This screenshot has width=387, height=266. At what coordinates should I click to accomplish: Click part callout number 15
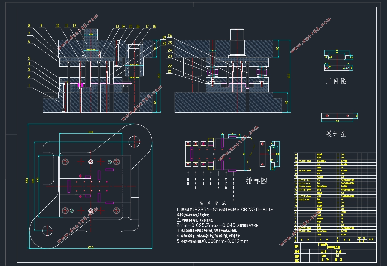(x=131, y=27)
